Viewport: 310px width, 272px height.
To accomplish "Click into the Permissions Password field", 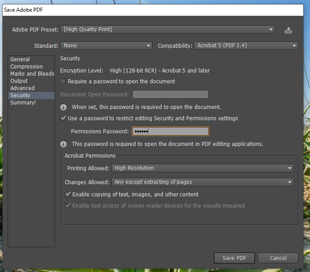I will coord(171,131).
